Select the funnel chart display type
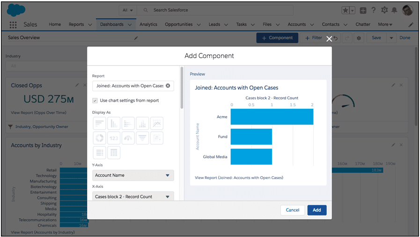Viewport: 420px width, 237px height. tap(142, 138)
